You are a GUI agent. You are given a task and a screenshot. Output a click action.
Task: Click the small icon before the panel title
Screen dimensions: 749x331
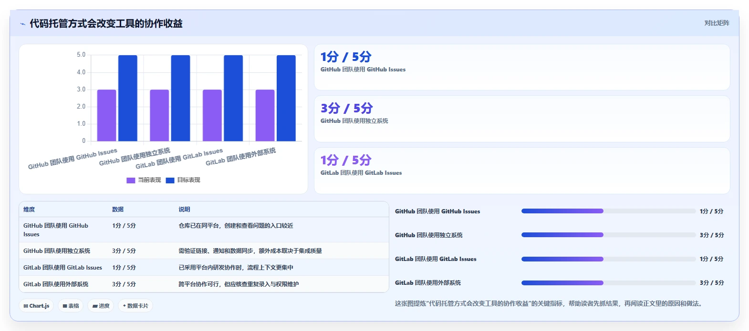22,24
